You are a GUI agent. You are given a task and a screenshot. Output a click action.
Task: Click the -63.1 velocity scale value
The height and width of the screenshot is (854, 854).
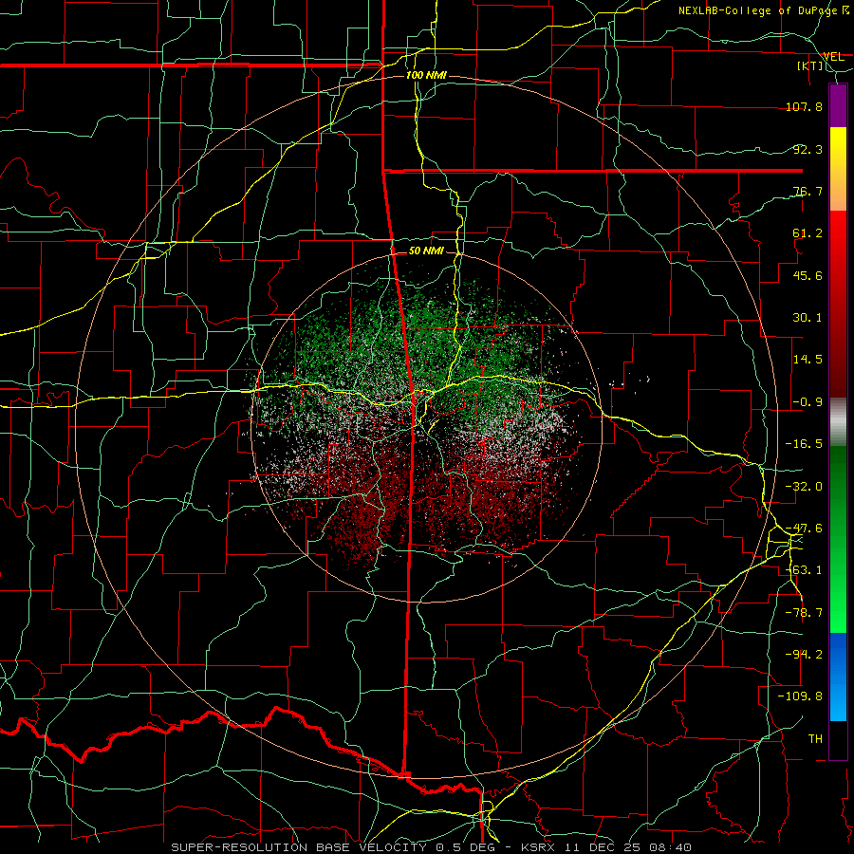pyautogui.click(x=804, y=570)
